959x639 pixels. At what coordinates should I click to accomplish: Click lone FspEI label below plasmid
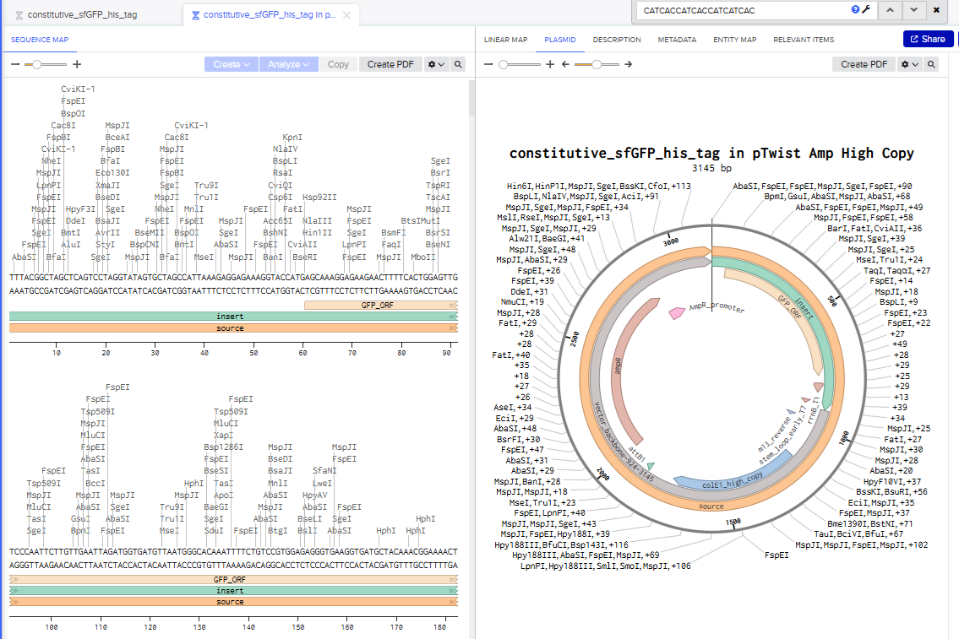(776, 555)
